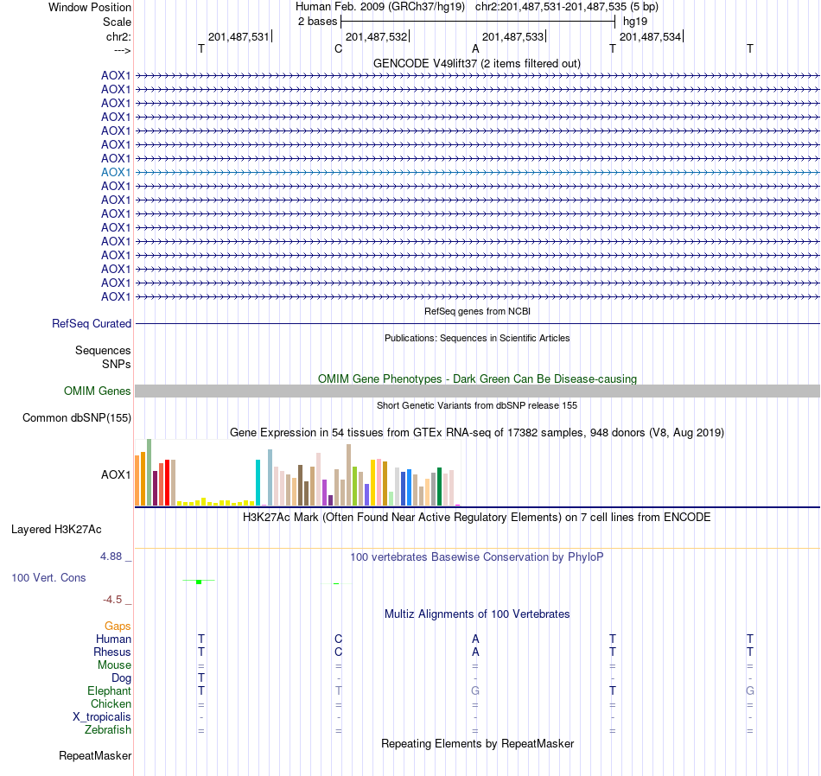Select the X_tropicalis species label
The width and height of the screenshot is (821, 776).
coord(102,717)
